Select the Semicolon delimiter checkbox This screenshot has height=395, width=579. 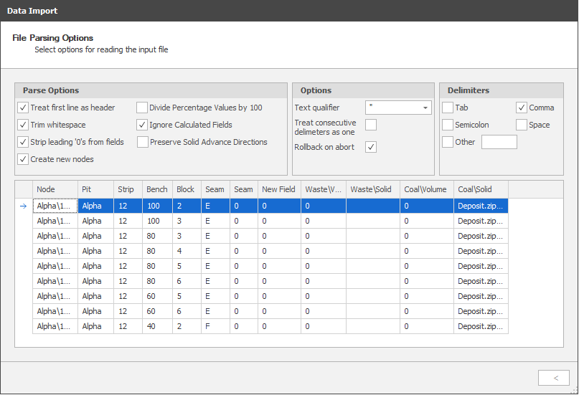click(x=448, y=125)
